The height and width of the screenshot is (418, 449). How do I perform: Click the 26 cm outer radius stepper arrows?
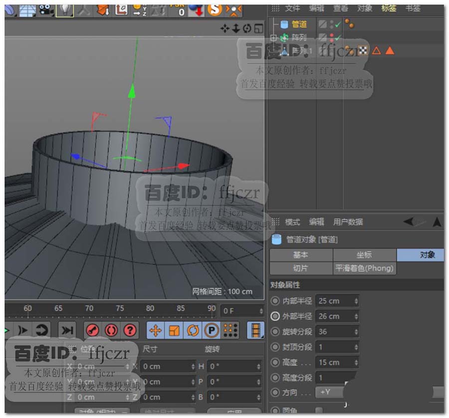356,316
